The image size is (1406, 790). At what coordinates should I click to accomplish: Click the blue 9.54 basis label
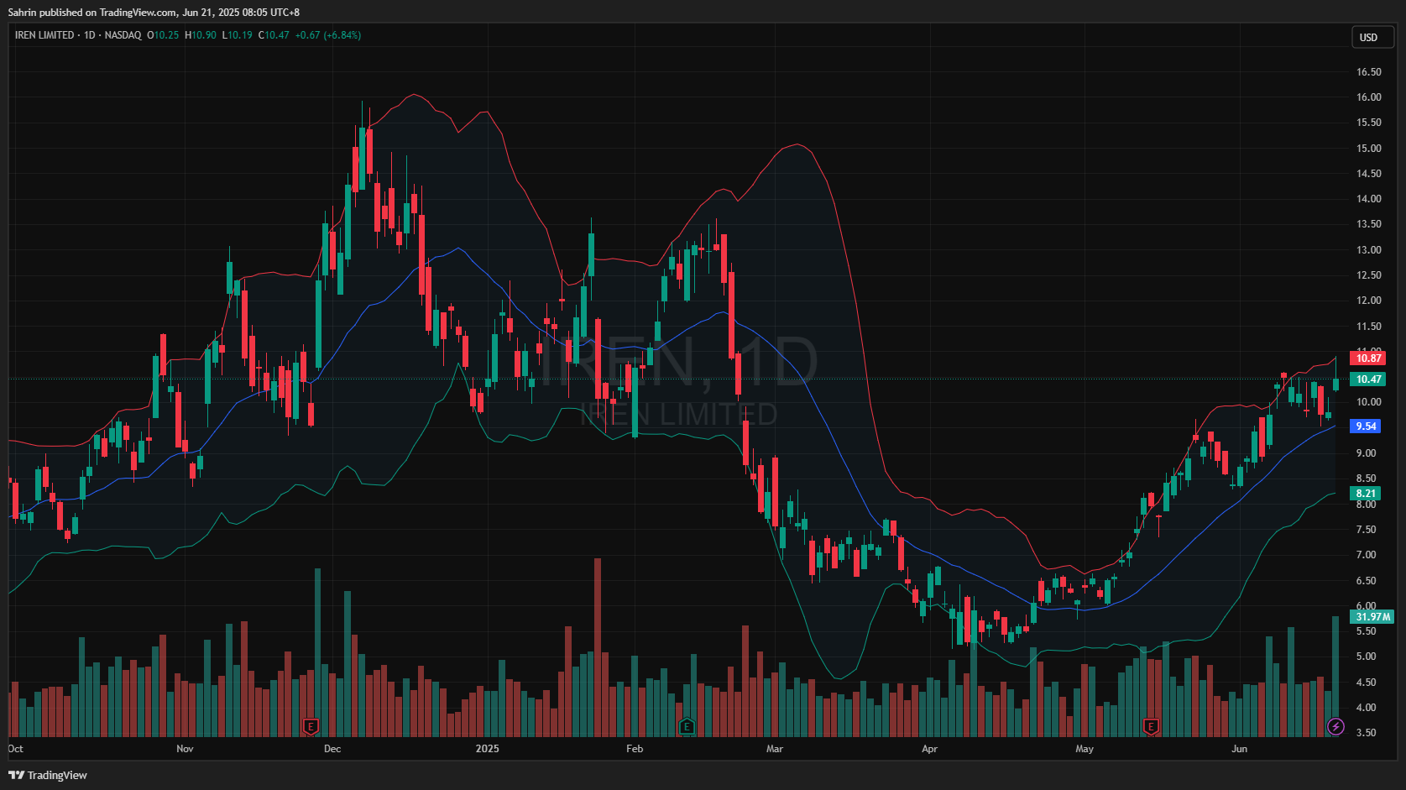1365,426
